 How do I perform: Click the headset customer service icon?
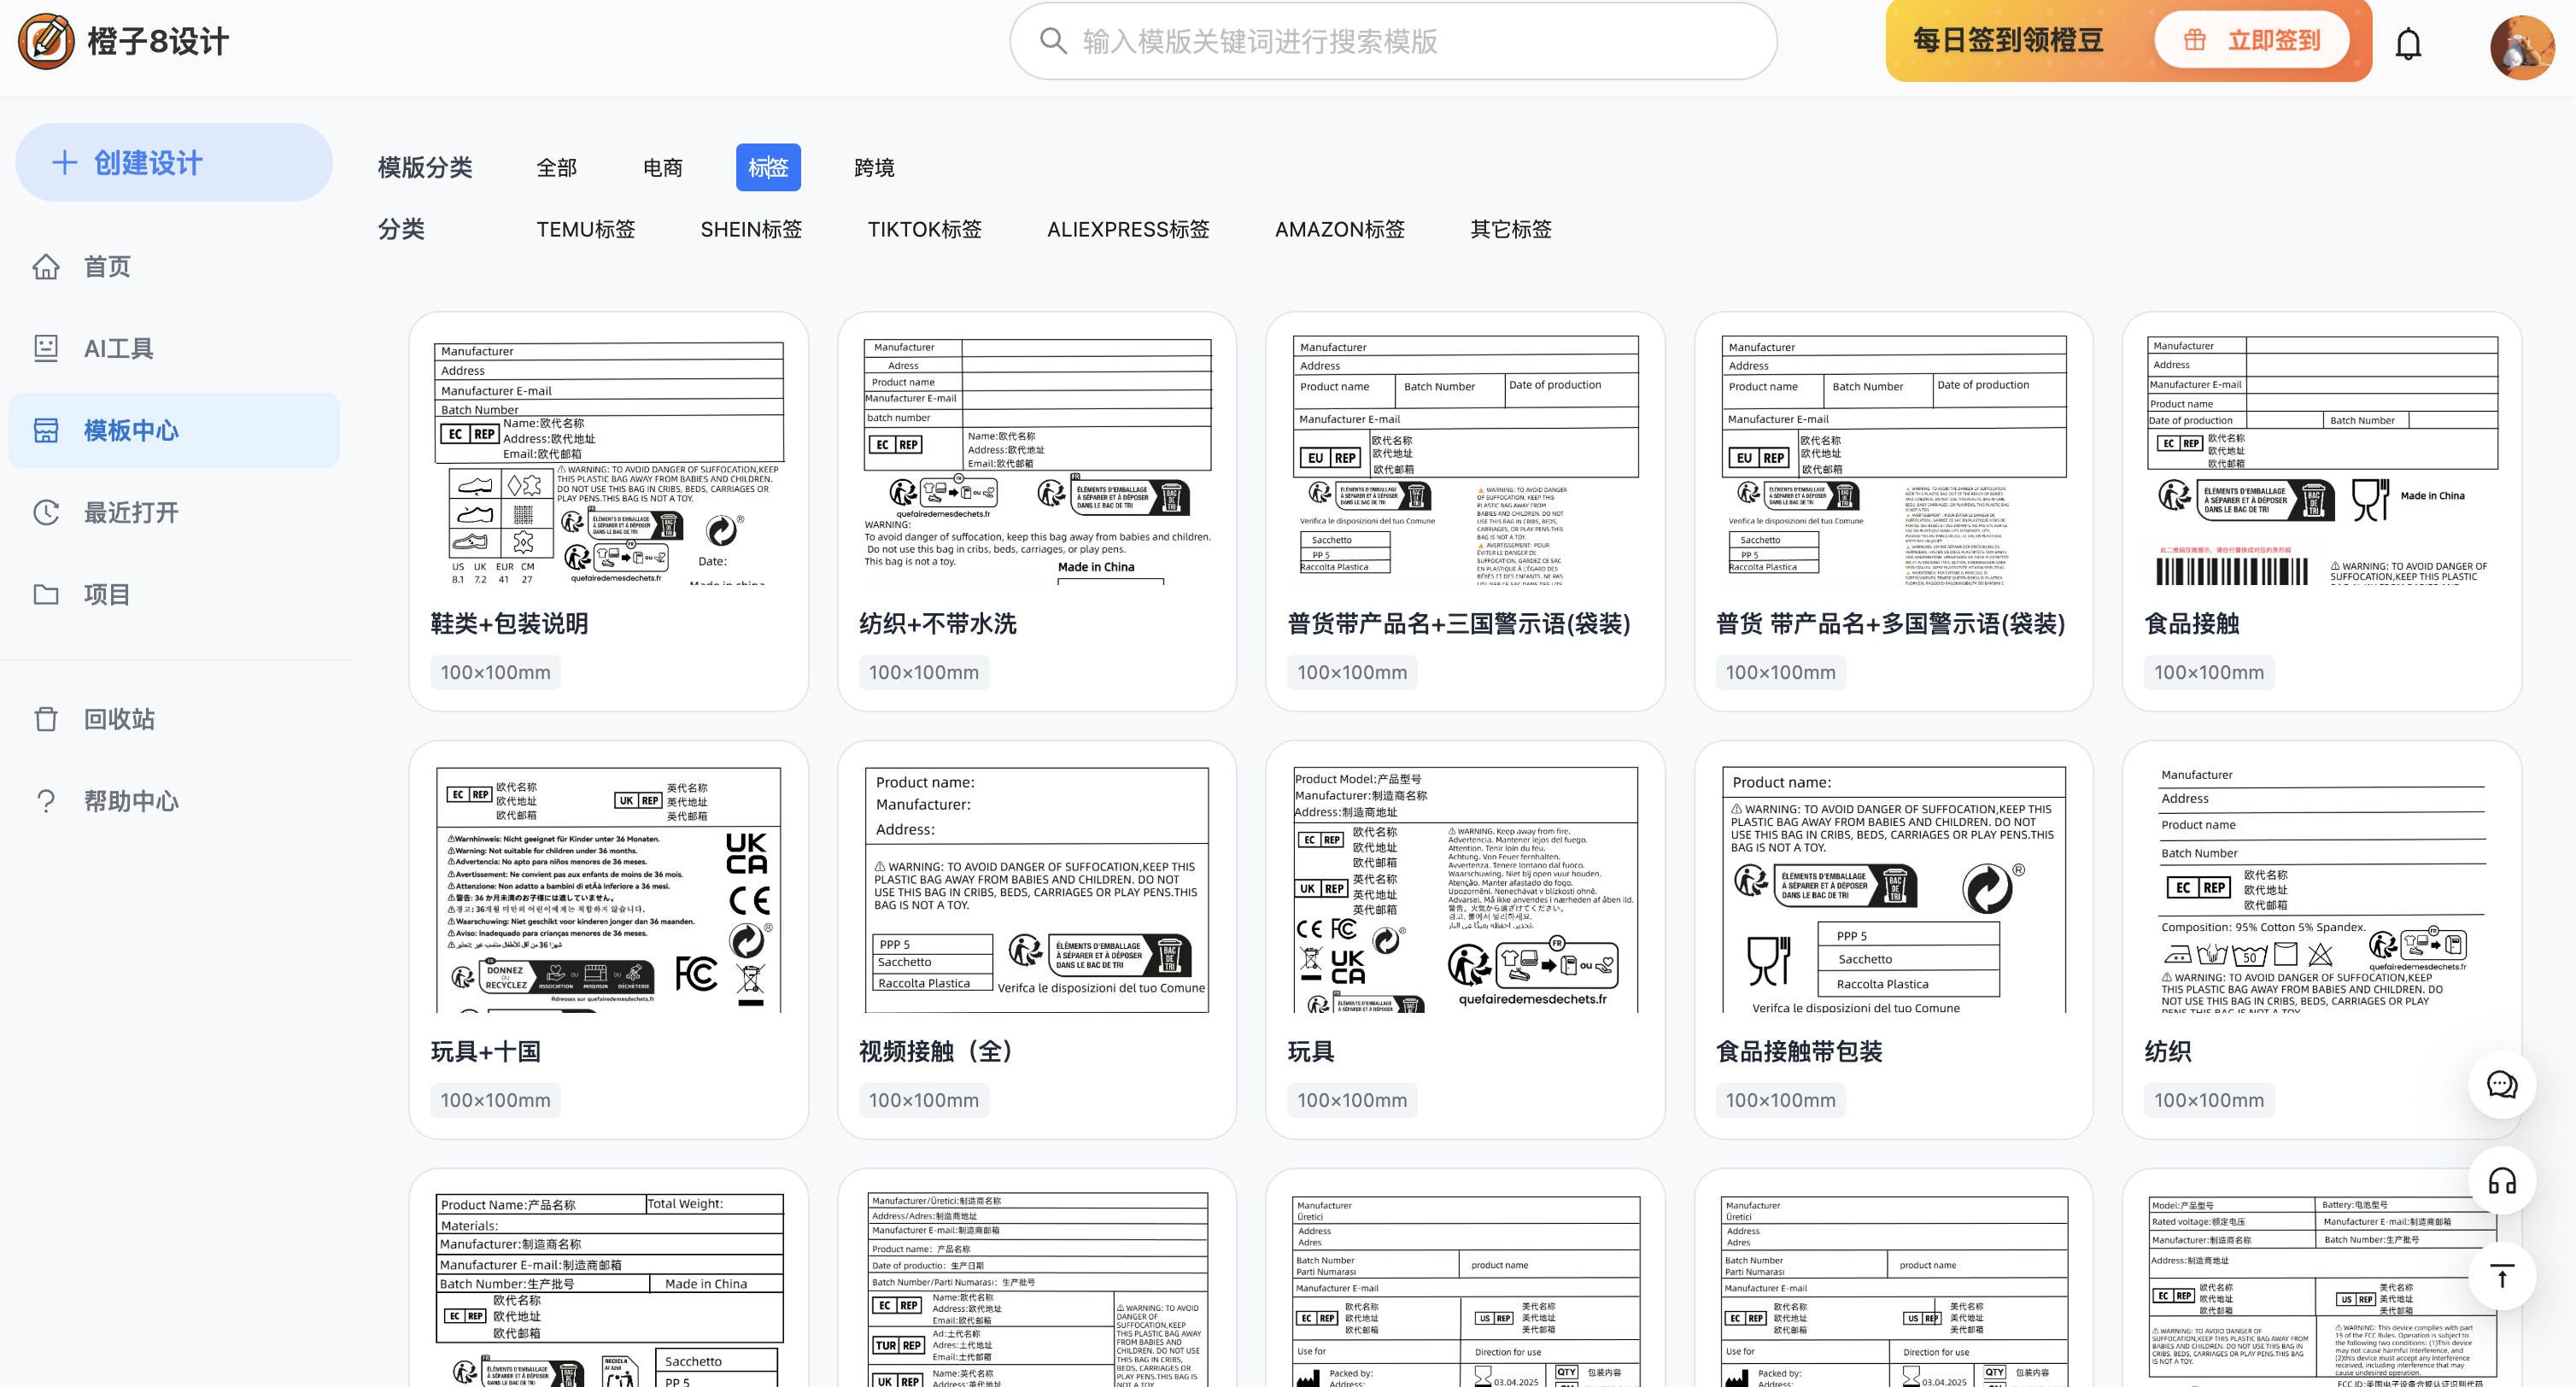coord(2501,1181)
